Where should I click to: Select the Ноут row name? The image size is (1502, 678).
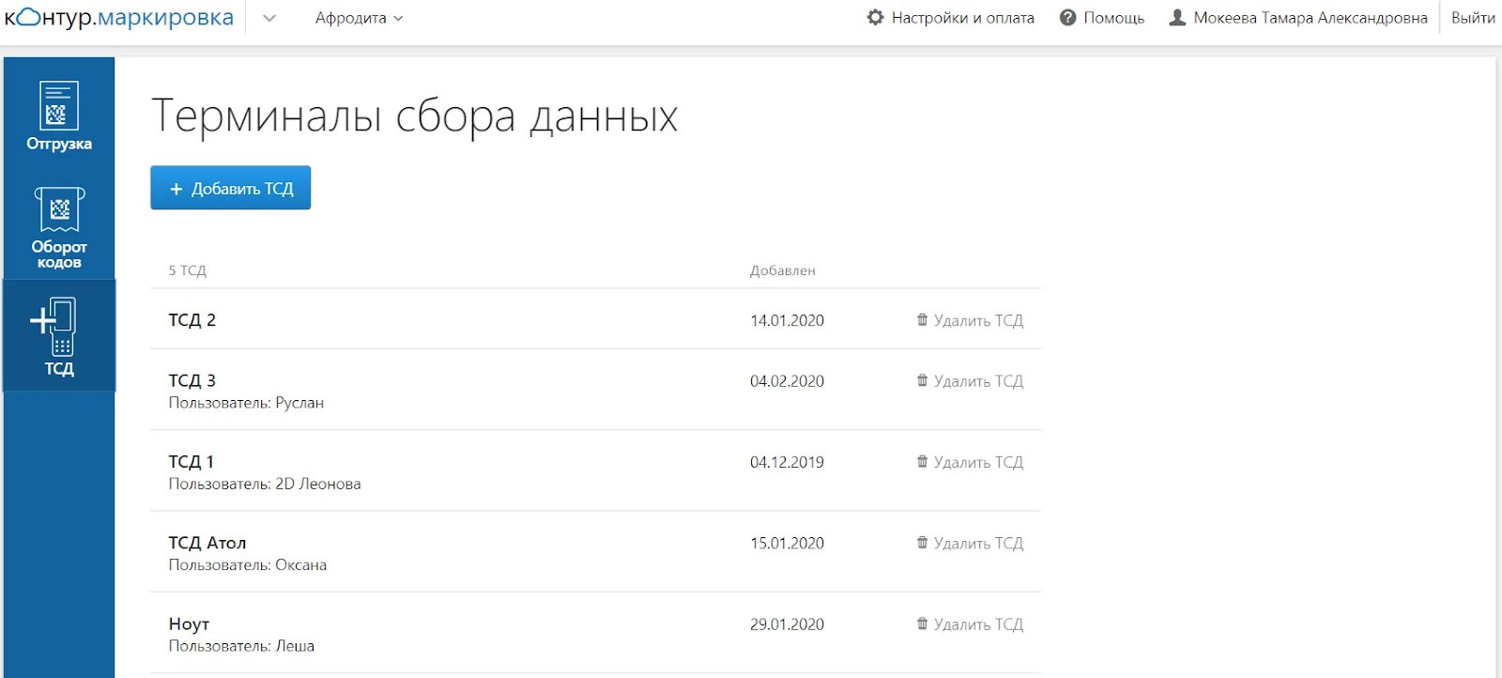click(x=189, y=624)
